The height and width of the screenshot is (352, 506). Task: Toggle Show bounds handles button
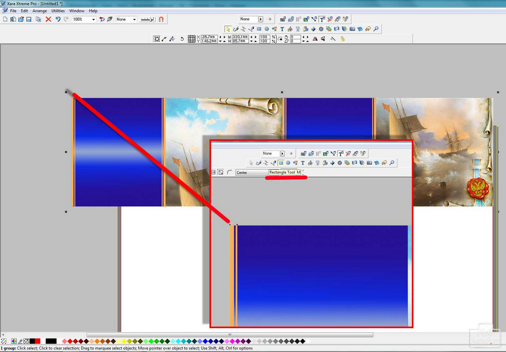(157, 39)
